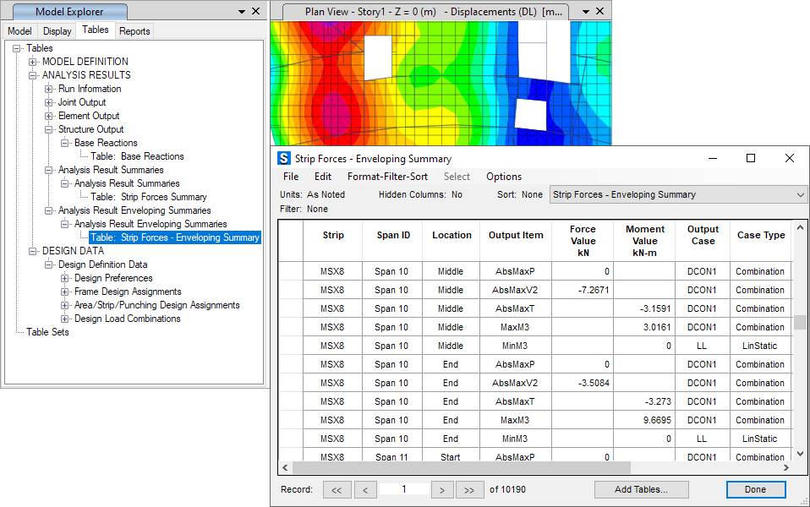Close the Model Explorer panel
Viewport: 810px width, 507px height.
pyautogui.click(x=257, y=12)
